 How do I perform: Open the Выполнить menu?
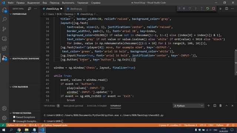(68, 3)
